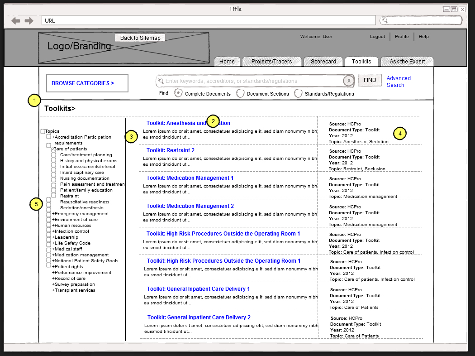Switch to the Projects/Tracers tab
The height and width of the screenshot is (356, 475).
272,62
